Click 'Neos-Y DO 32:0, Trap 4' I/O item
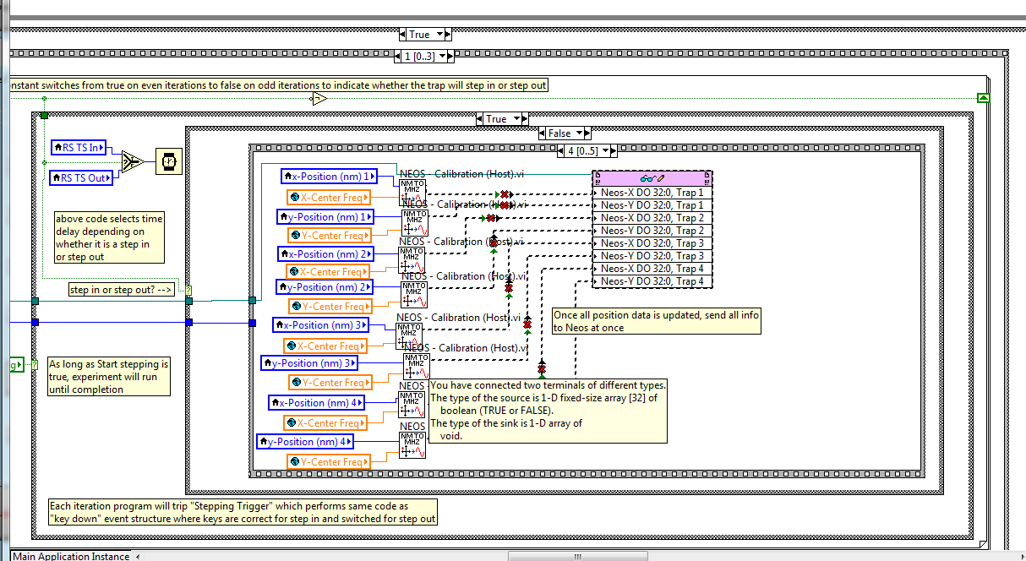Screen dimensions: 1026x561 [x=652, y=281]
